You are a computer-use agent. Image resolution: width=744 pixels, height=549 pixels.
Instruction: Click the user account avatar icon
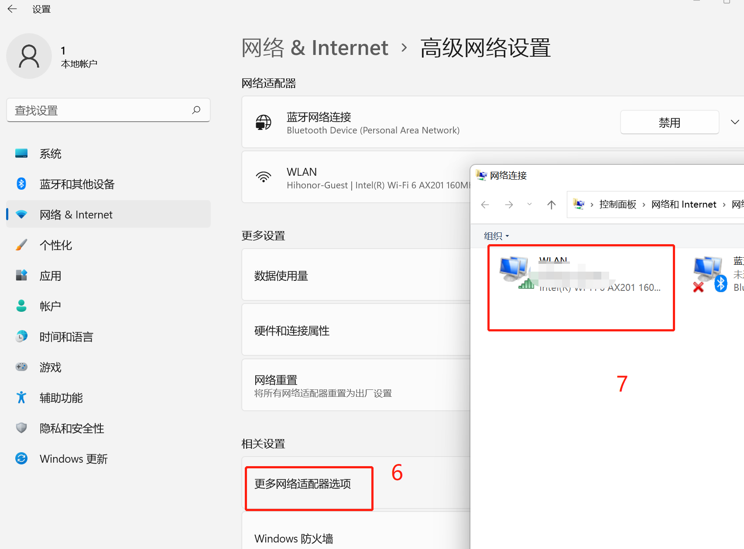pyautogui.click(x=29, y=56)
